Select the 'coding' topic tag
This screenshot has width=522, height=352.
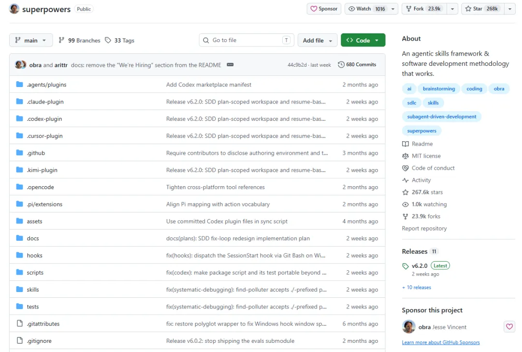[474, 88]
